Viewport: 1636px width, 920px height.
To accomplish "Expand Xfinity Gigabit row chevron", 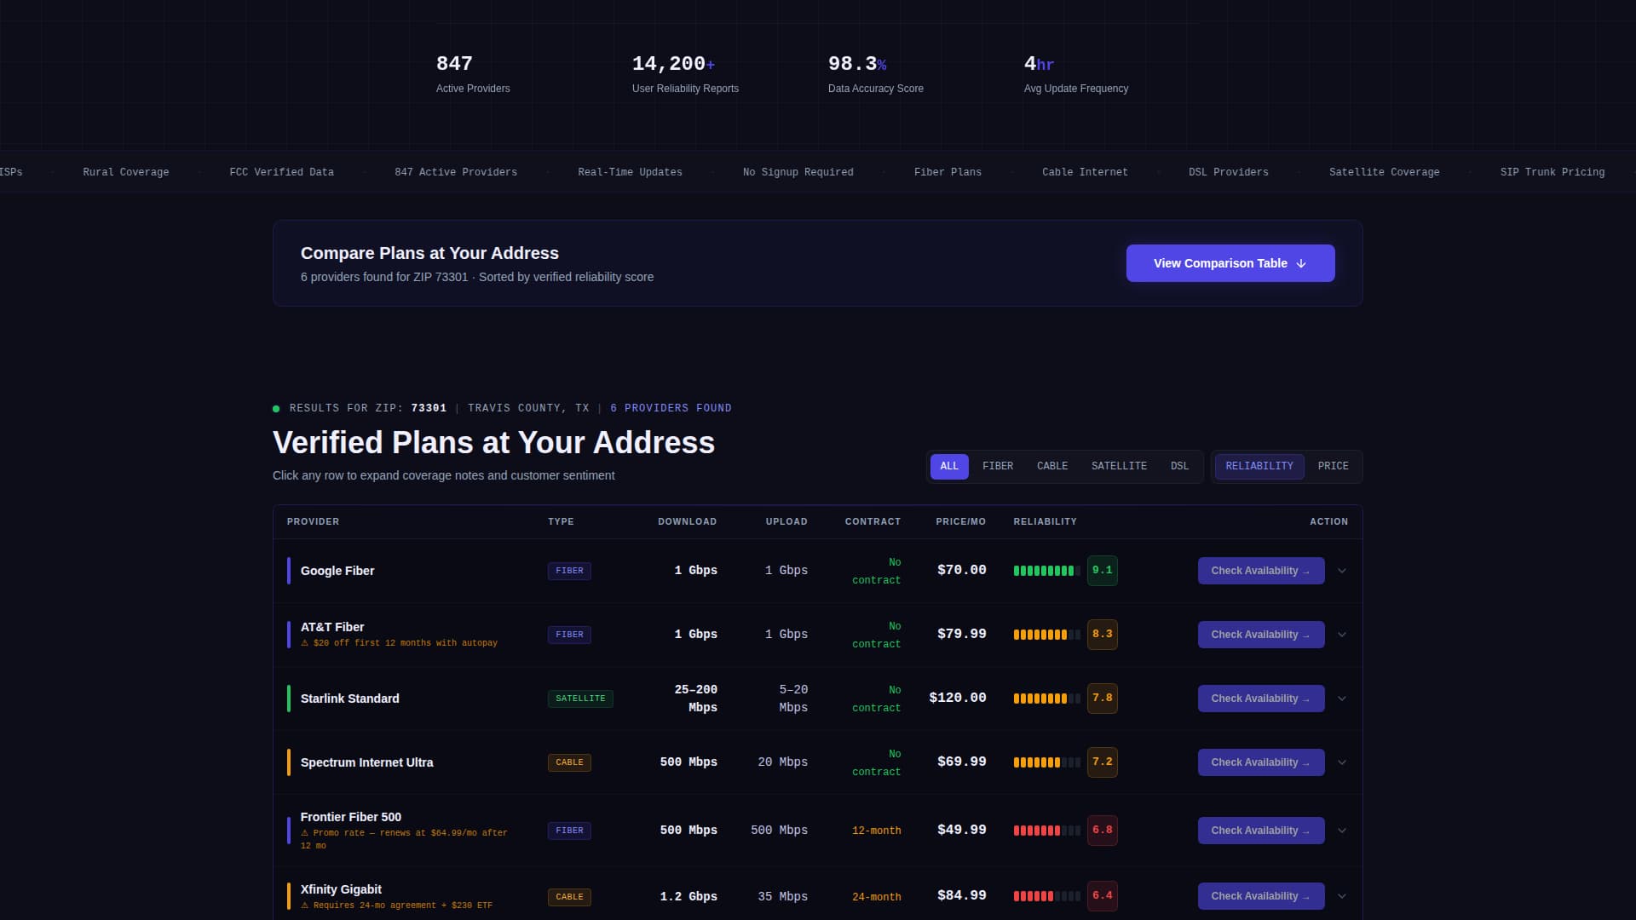I will 1342,896.
